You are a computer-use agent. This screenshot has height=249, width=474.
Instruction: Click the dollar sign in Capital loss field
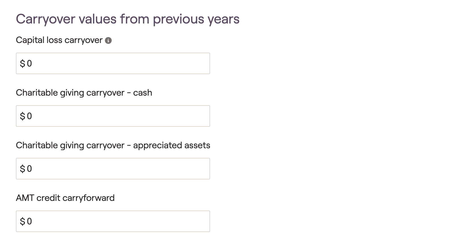22,63
